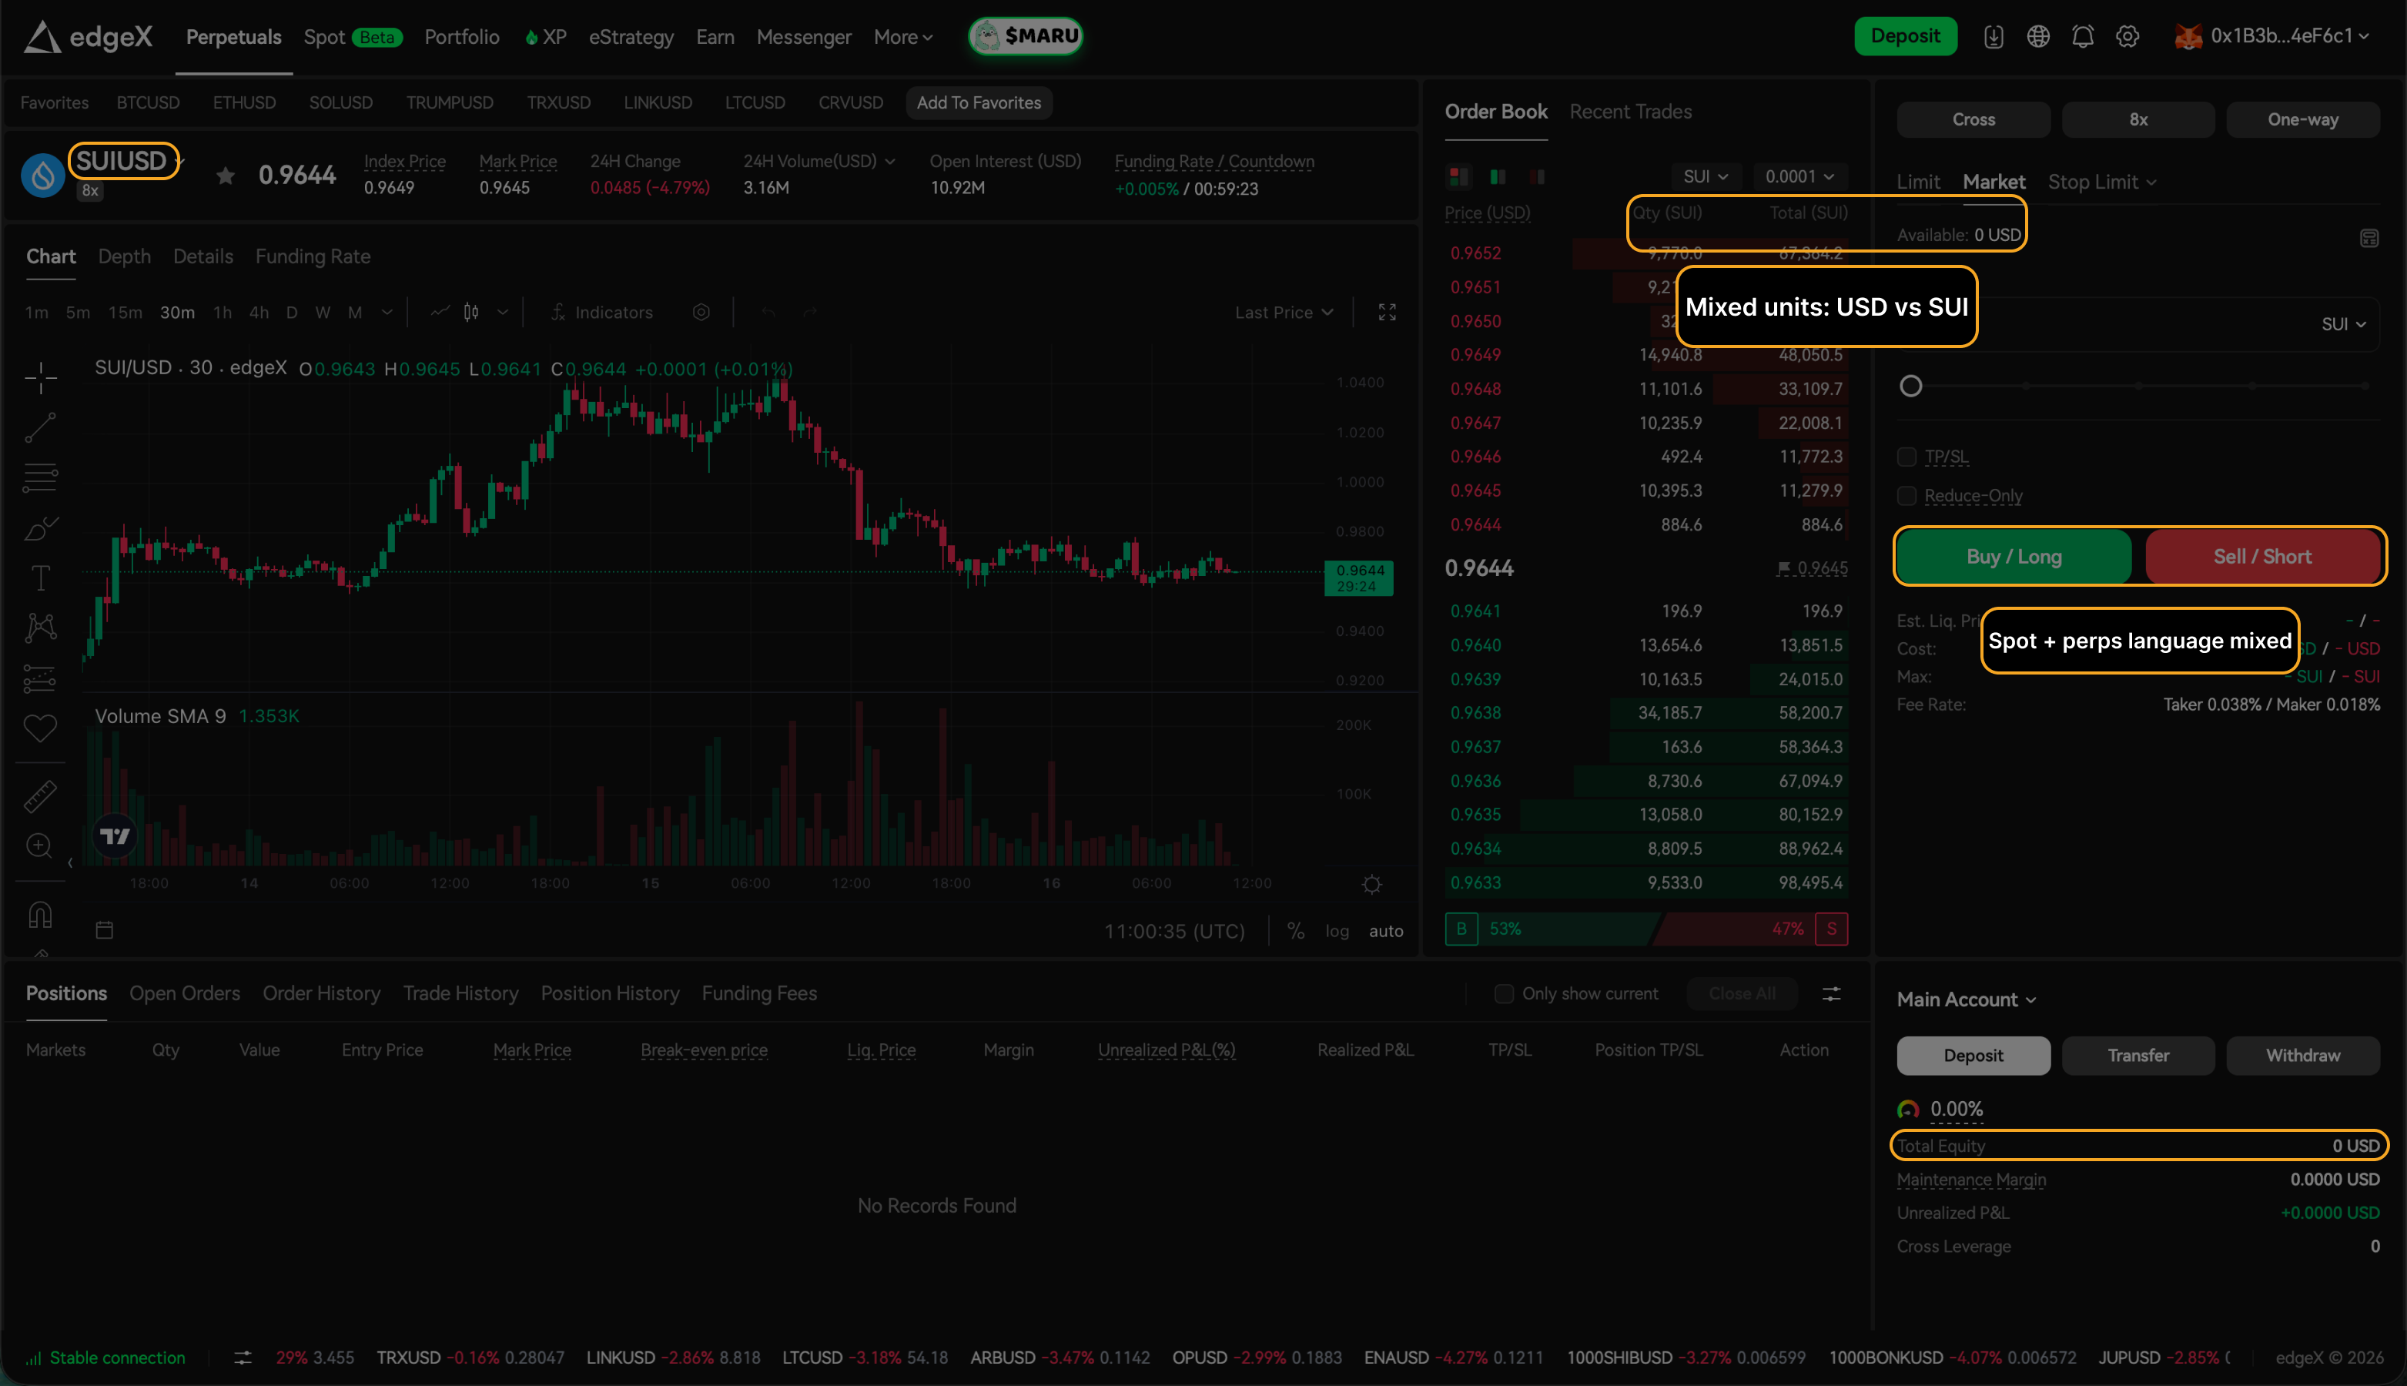Open the 0.0001 price grouping dropdown
The image size is (2407, 1386).
pos(1799,176)
